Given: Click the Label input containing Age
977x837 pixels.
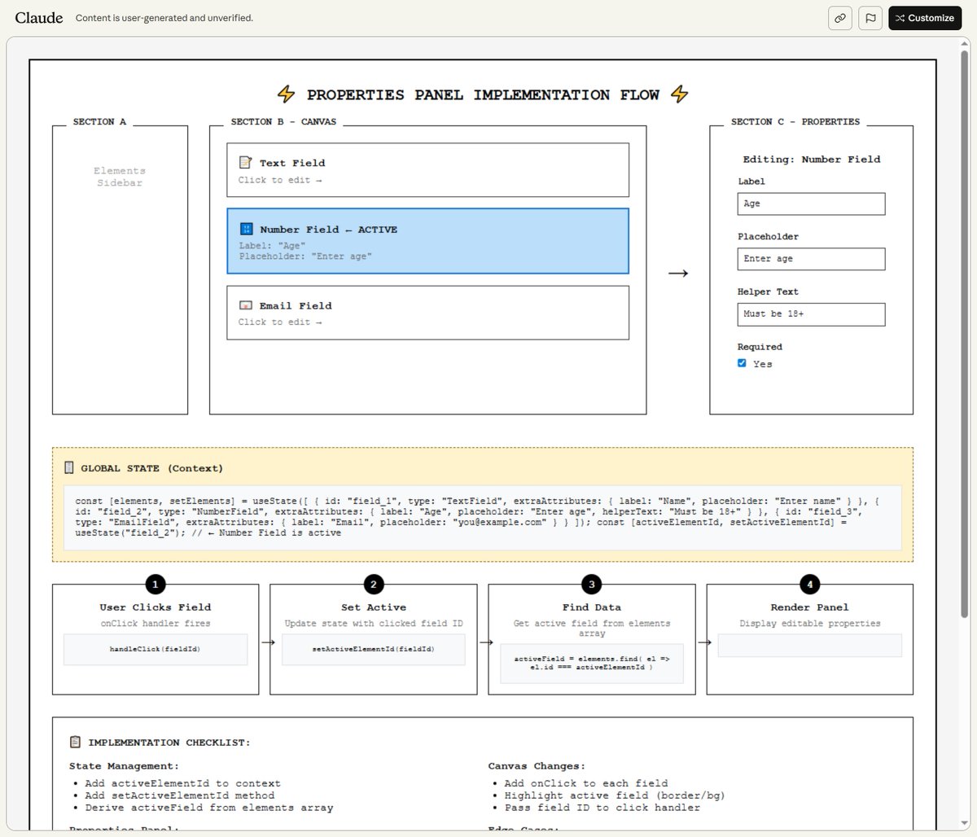Looking at the screenshot, I should 811,204.
